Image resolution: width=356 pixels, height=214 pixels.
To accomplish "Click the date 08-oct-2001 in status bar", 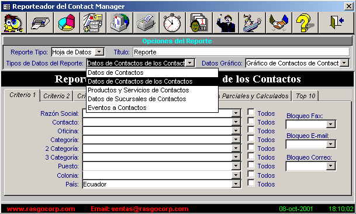I will (296, 209).
